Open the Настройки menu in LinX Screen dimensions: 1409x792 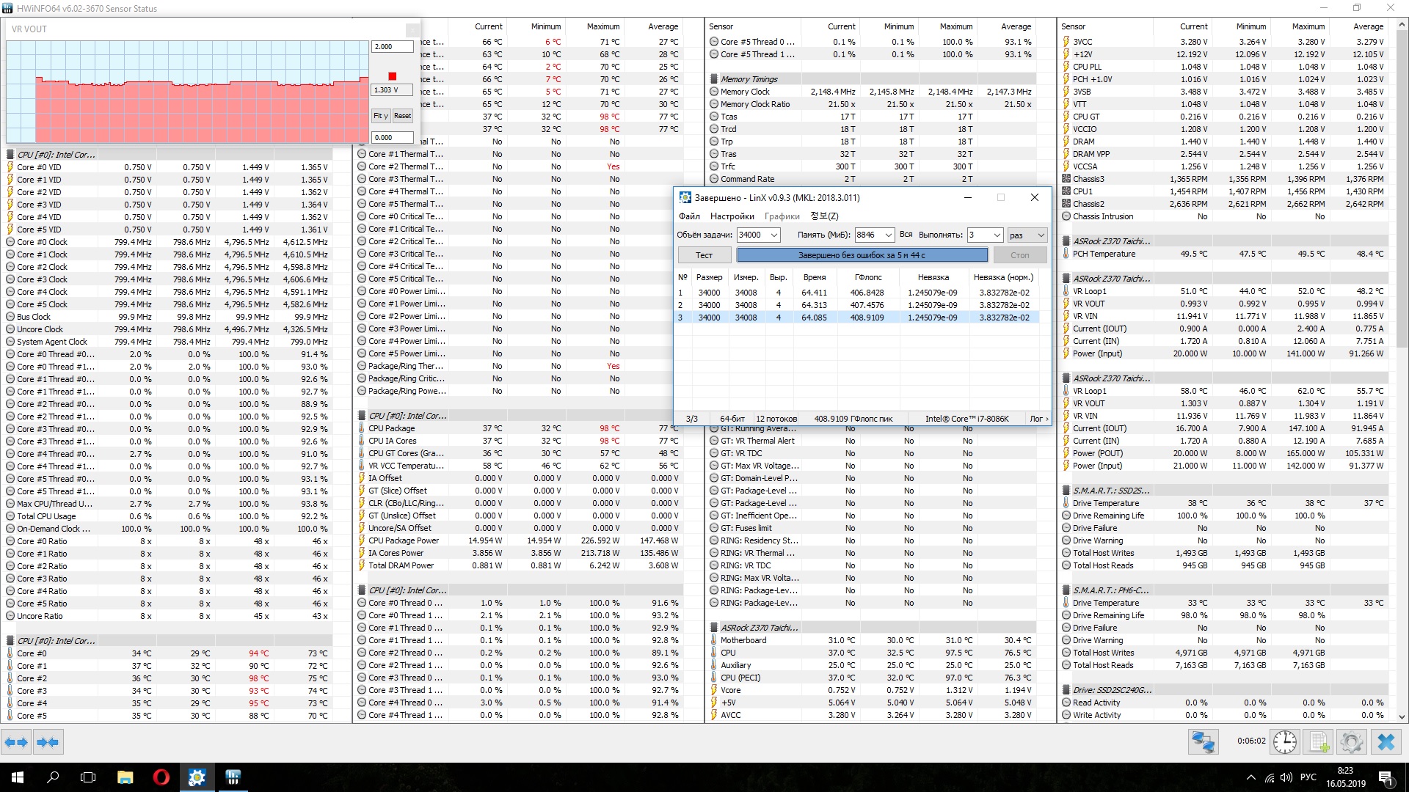coord(732,216)
